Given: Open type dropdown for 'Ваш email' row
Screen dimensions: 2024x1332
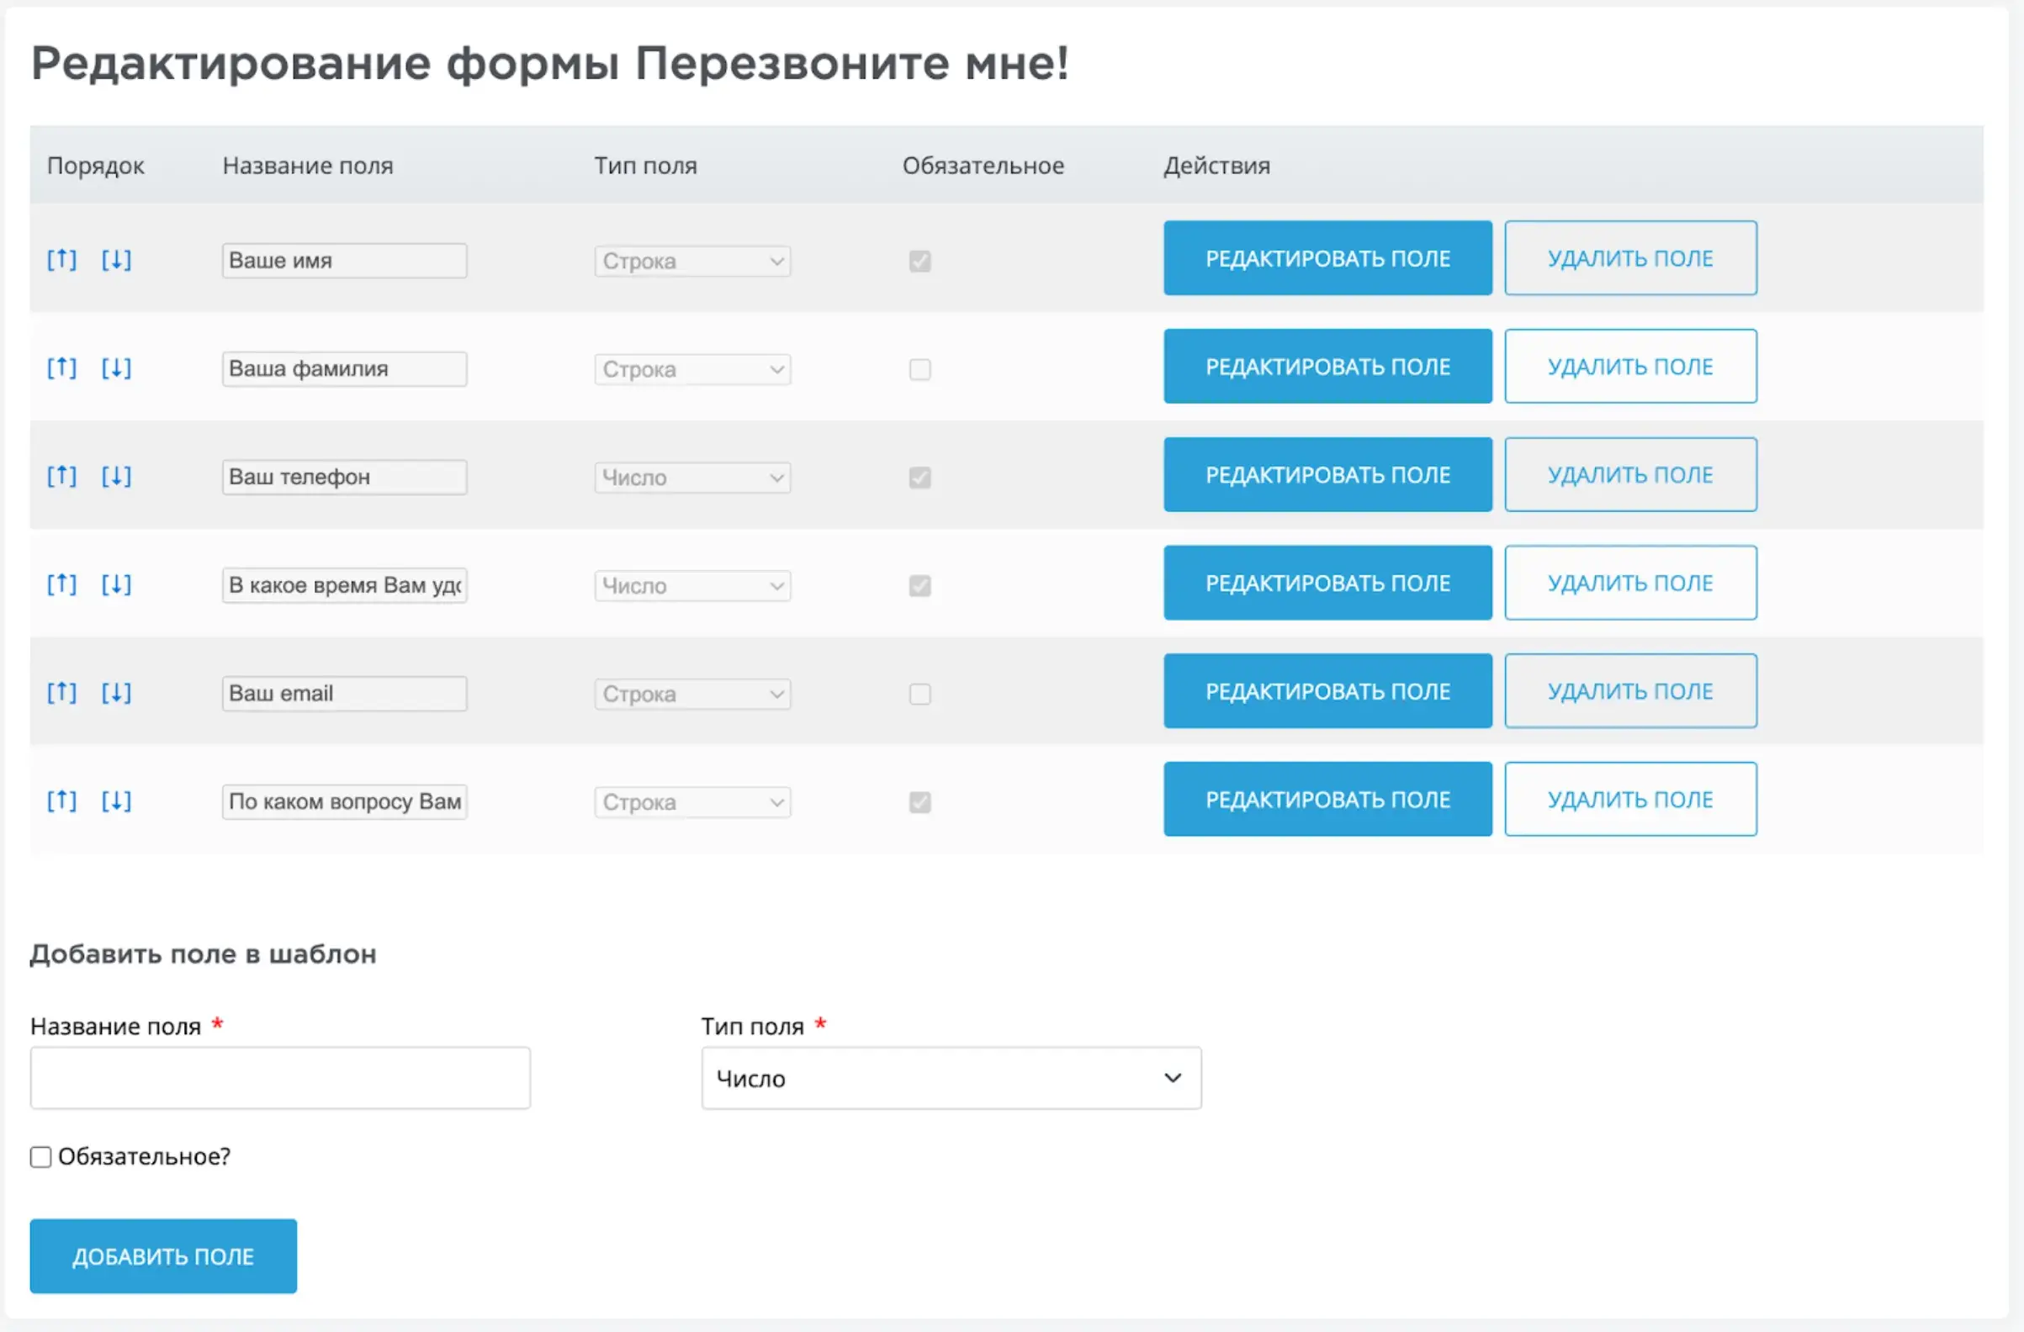Looking at the screenshot, I should [x=692, y=694].
